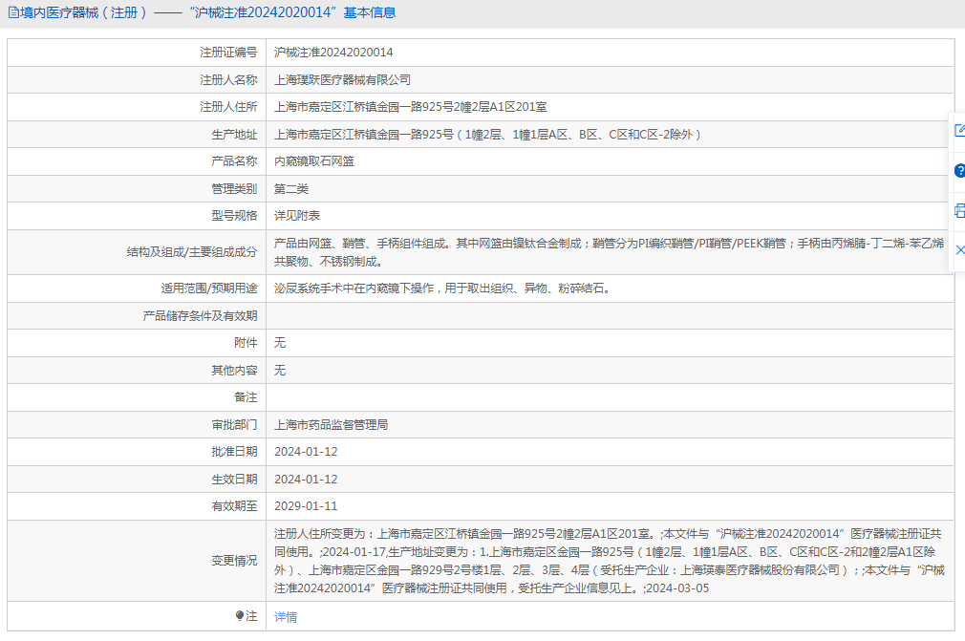965x641 pixels.
Task: Click the 批准日期 value 2024-01-12
Action: point(306,452)
